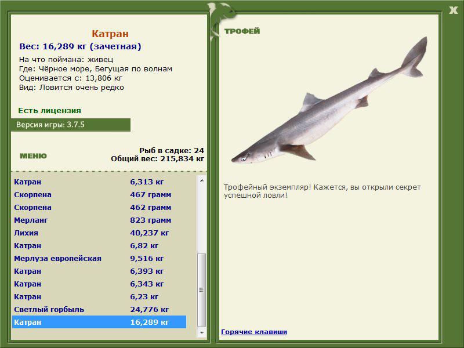The height and width of the screenshot is (348, 464).
Task: Click the Есть лицензия label
Action: point(49,111)
